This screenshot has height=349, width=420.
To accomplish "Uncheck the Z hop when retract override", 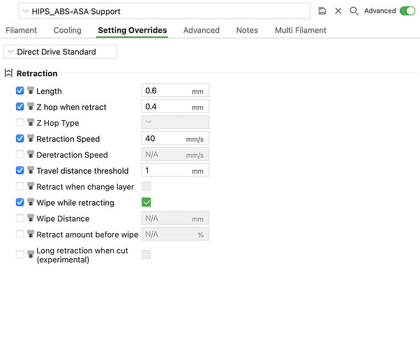I will click(x=20, y=107).
